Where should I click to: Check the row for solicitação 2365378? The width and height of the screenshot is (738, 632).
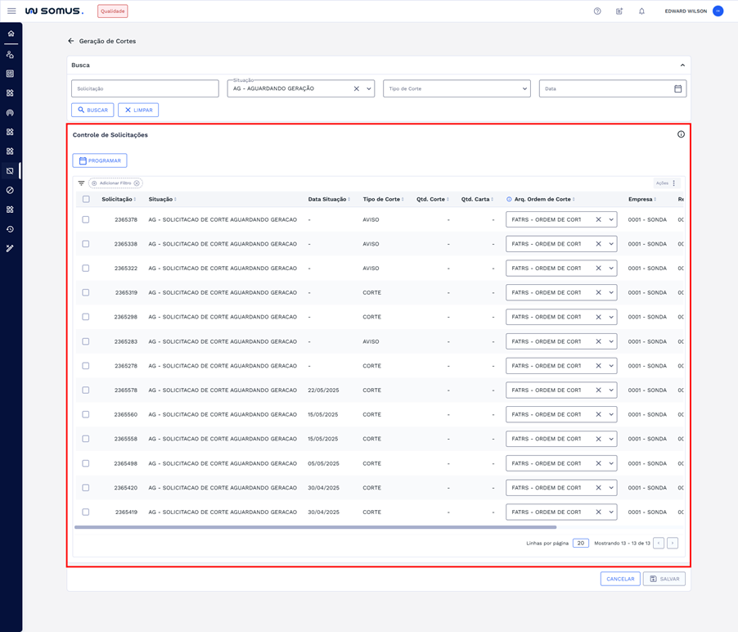point(86,219)
